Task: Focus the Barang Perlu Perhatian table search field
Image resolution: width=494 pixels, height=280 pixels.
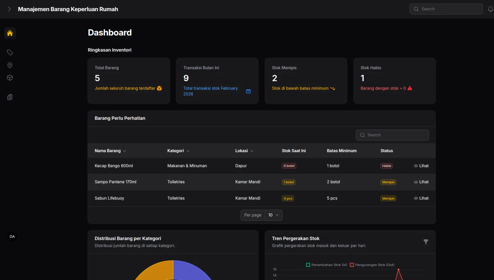Action: tap(392, 135)
